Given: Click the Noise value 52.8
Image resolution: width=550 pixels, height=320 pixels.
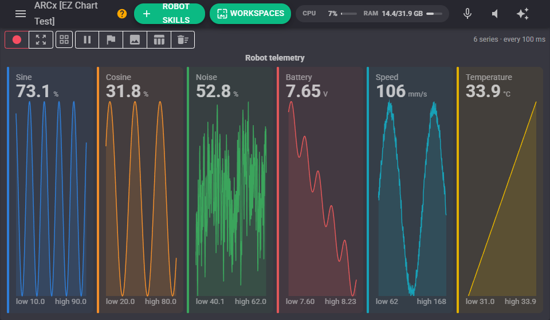Looking at the screenshot, I should click(x=213, y=91).
